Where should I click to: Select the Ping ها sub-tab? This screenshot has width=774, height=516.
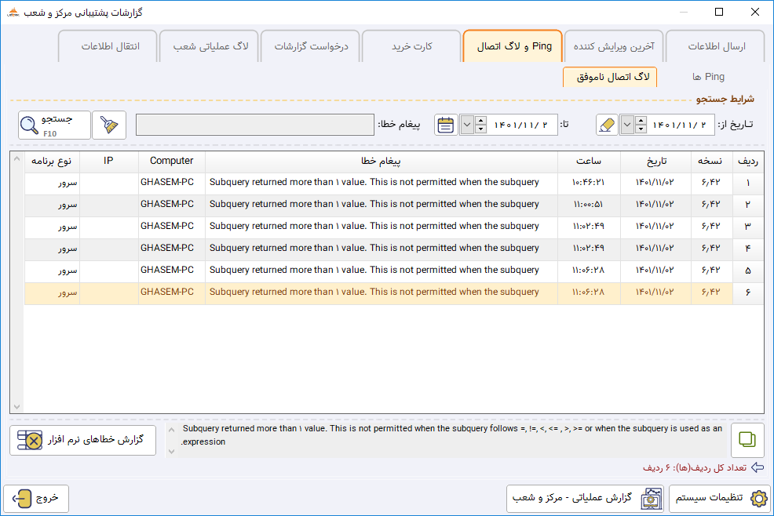pos(708,77)
